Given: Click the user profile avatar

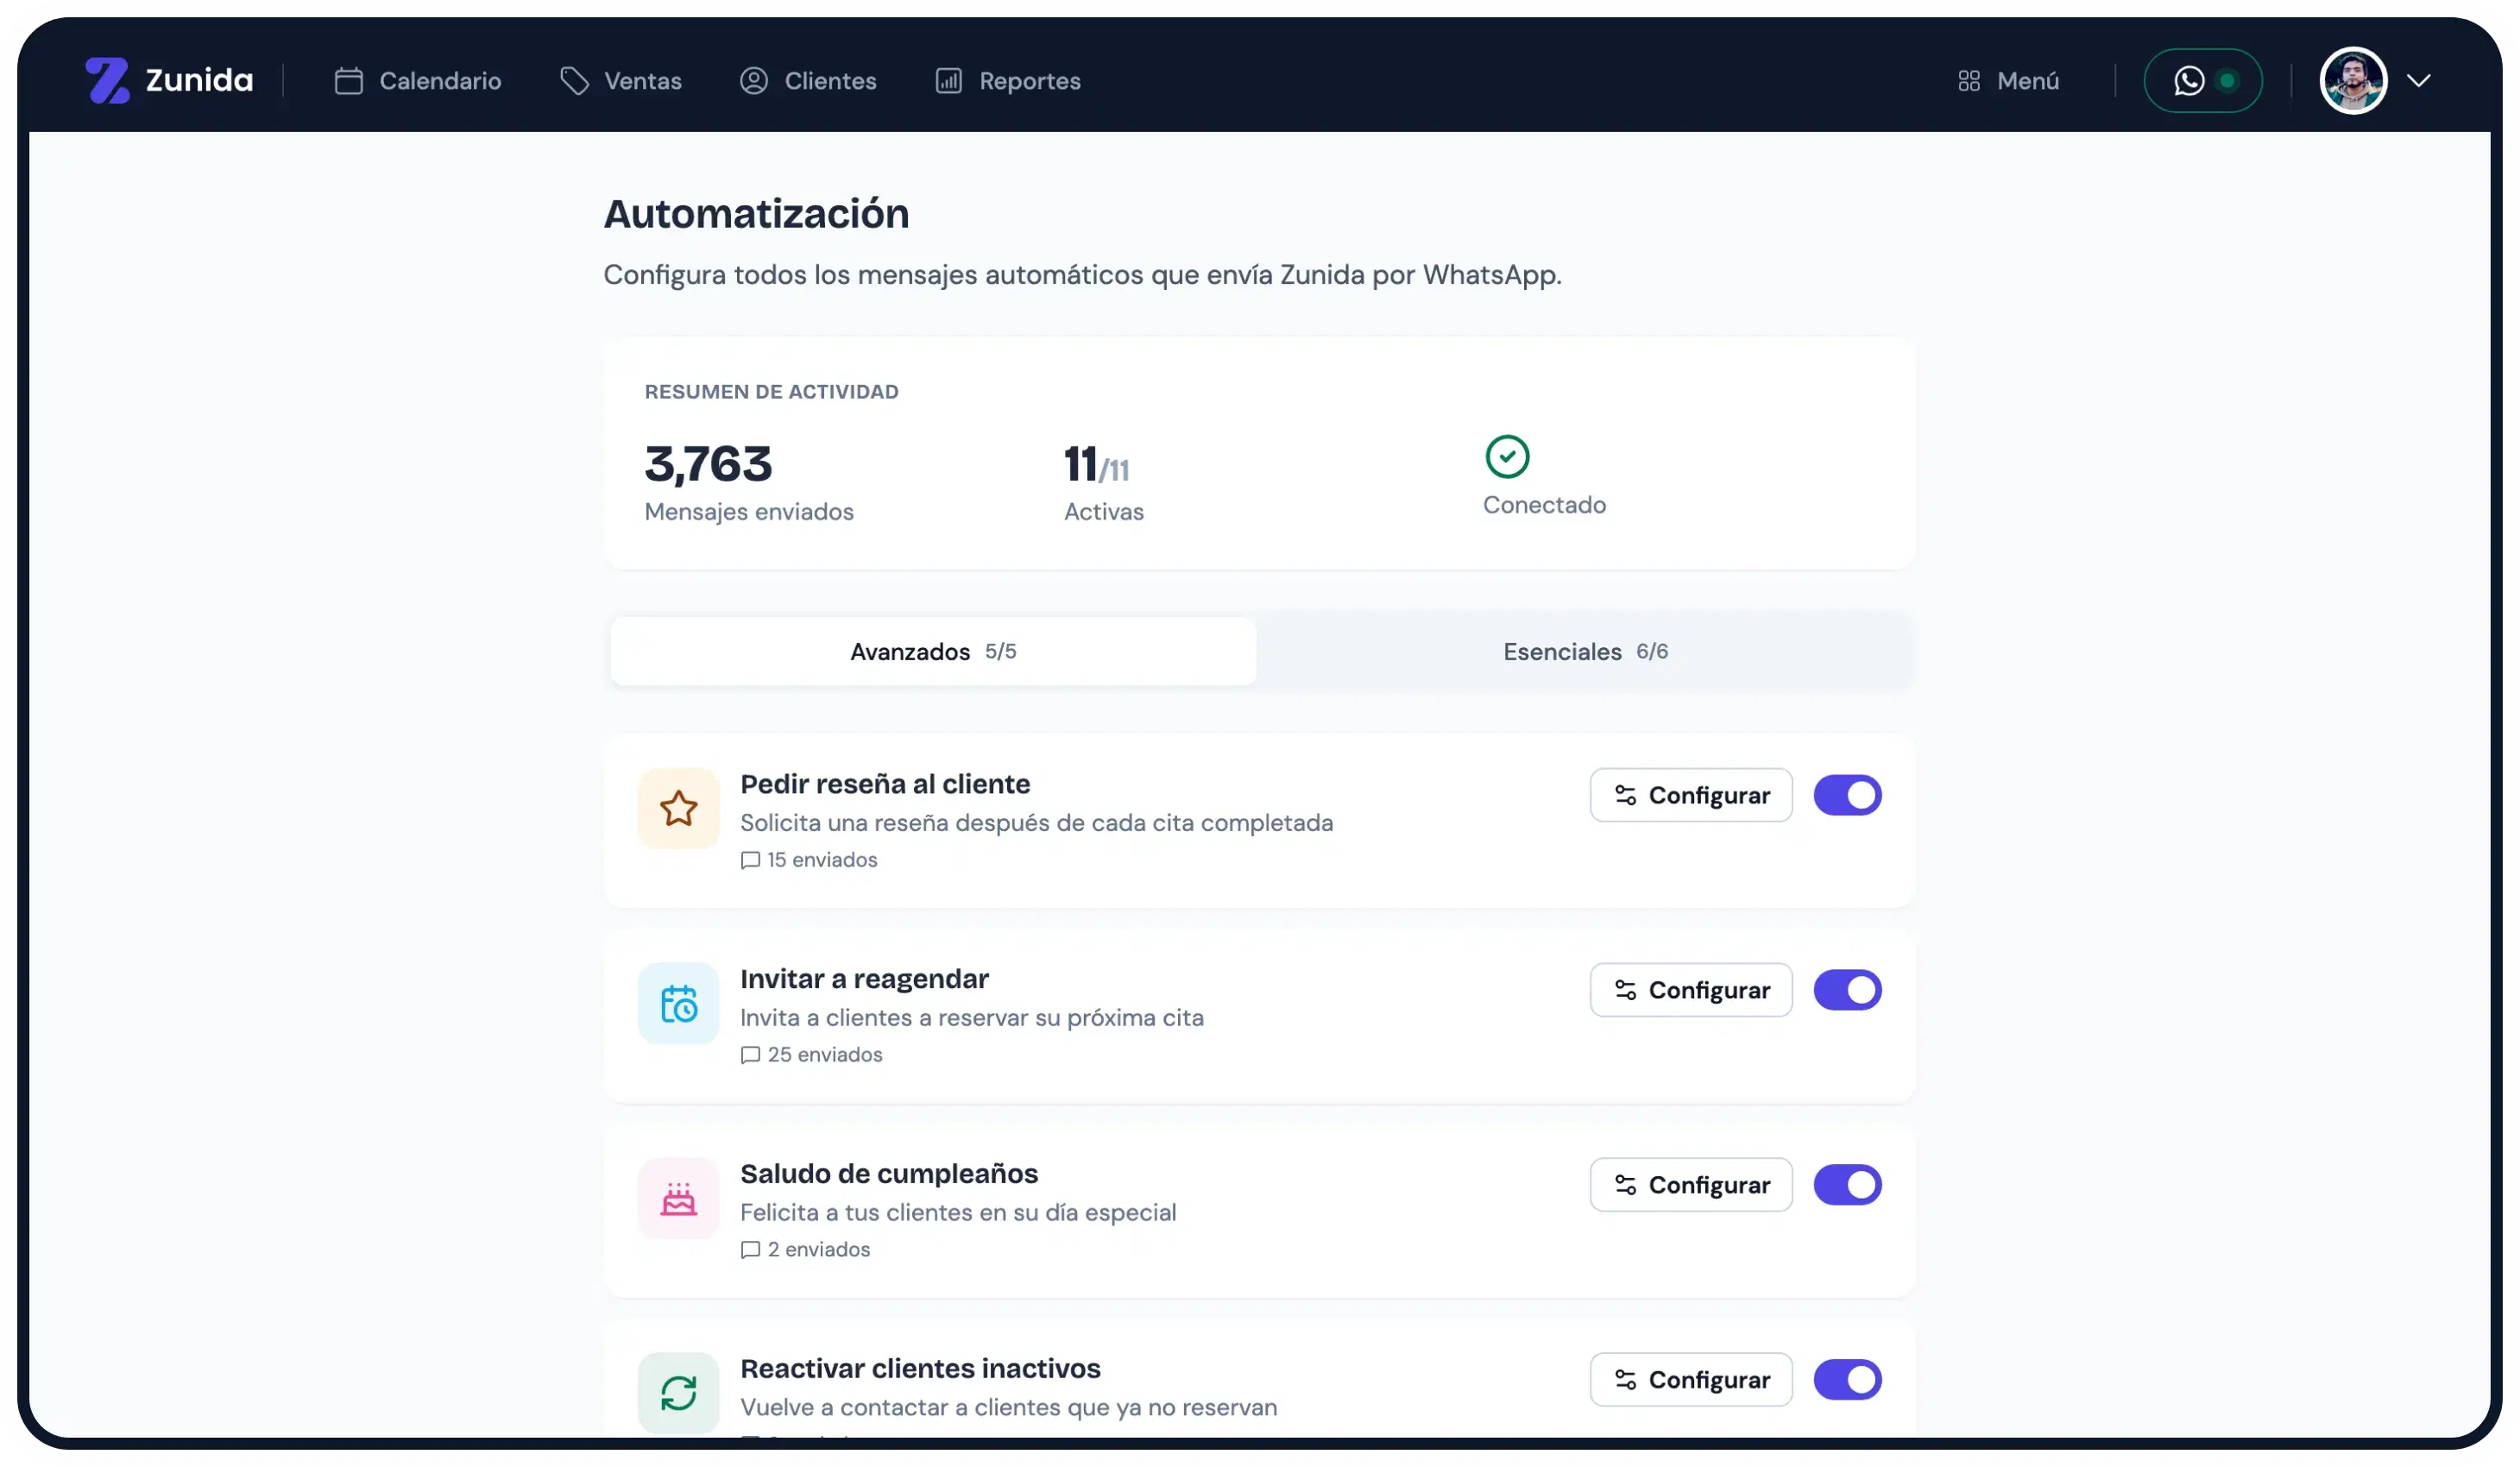Looking at the screenshot, I should [2353, 81].
